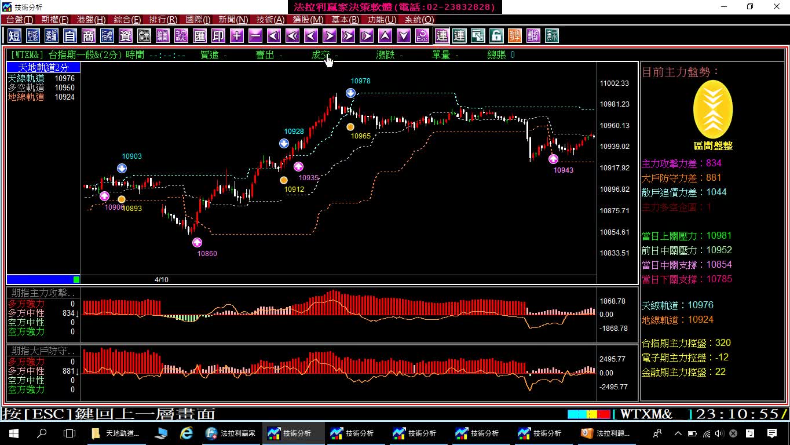Open the Windows Start button
Viewport: 790px width, 445px height.
[x=14, y=433]
